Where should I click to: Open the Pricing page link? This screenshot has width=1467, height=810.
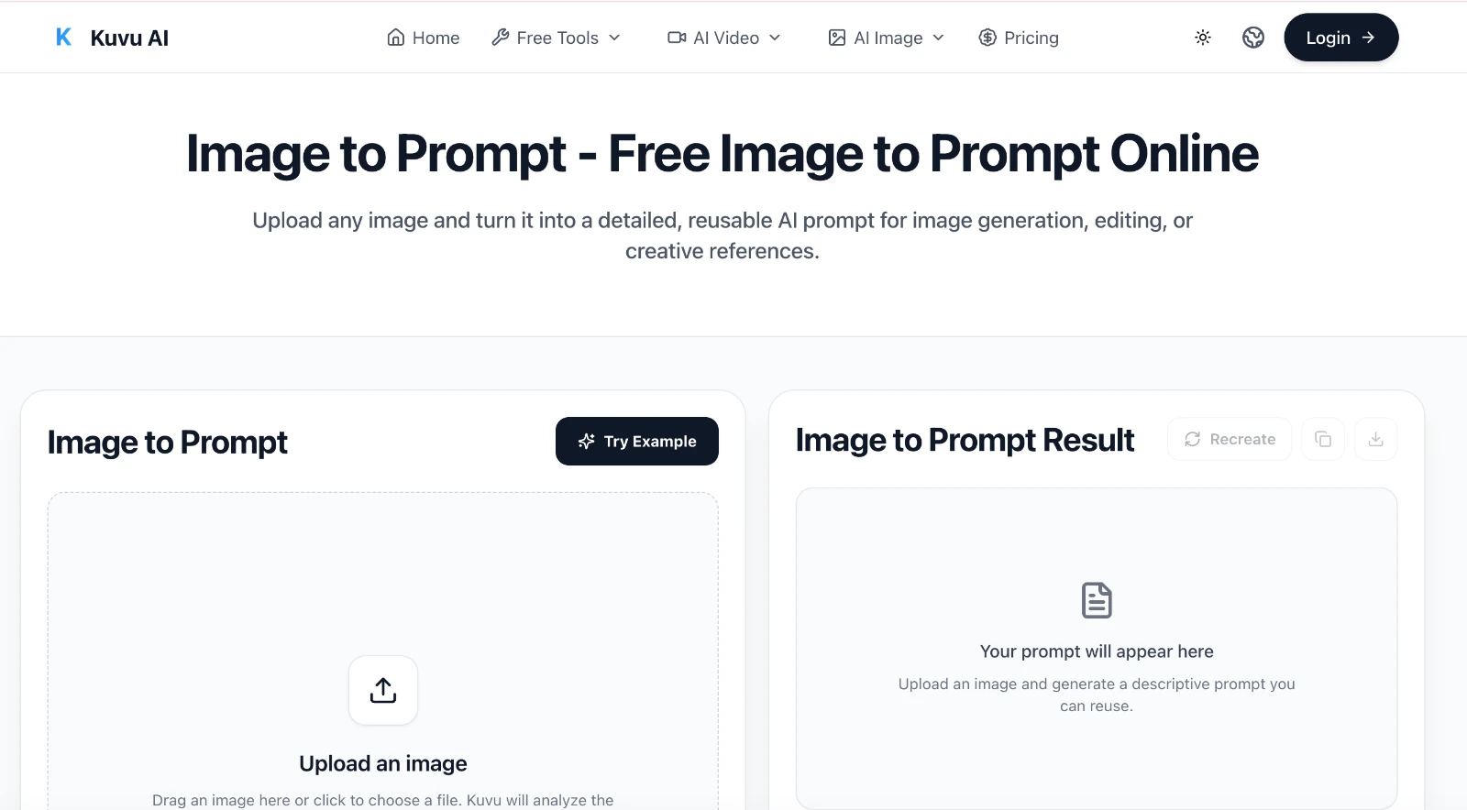pos(1019,38)
